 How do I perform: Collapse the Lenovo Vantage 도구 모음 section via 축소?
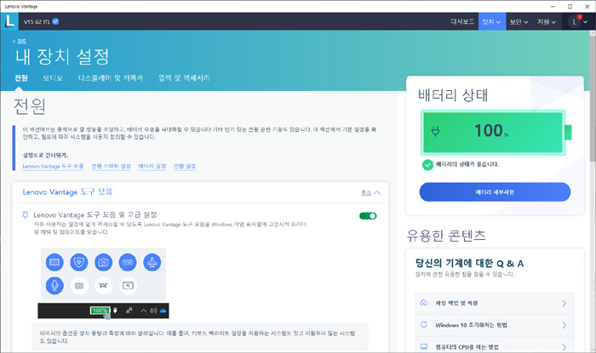[370, 193]
